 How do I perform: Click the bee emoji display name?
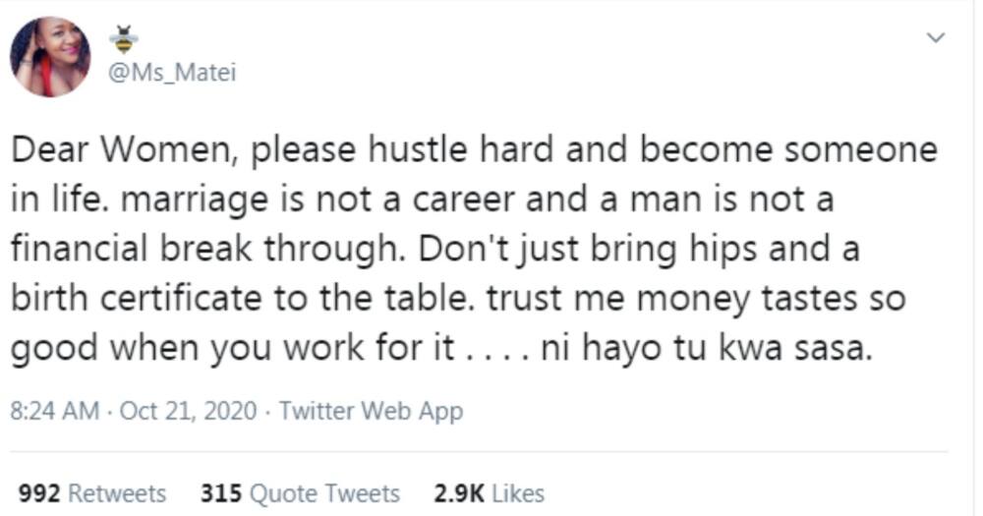click(124, 39)
